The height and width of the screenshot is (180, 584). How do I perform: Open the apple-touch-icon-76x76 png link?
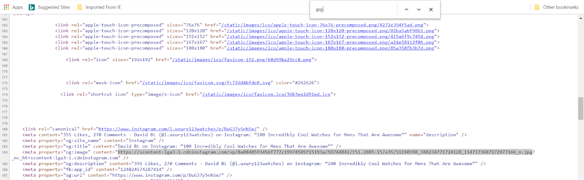pos(322,25)
